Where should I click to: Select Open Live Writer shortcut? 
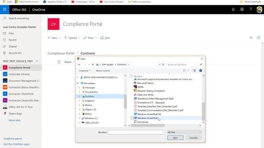click(144, 95)
